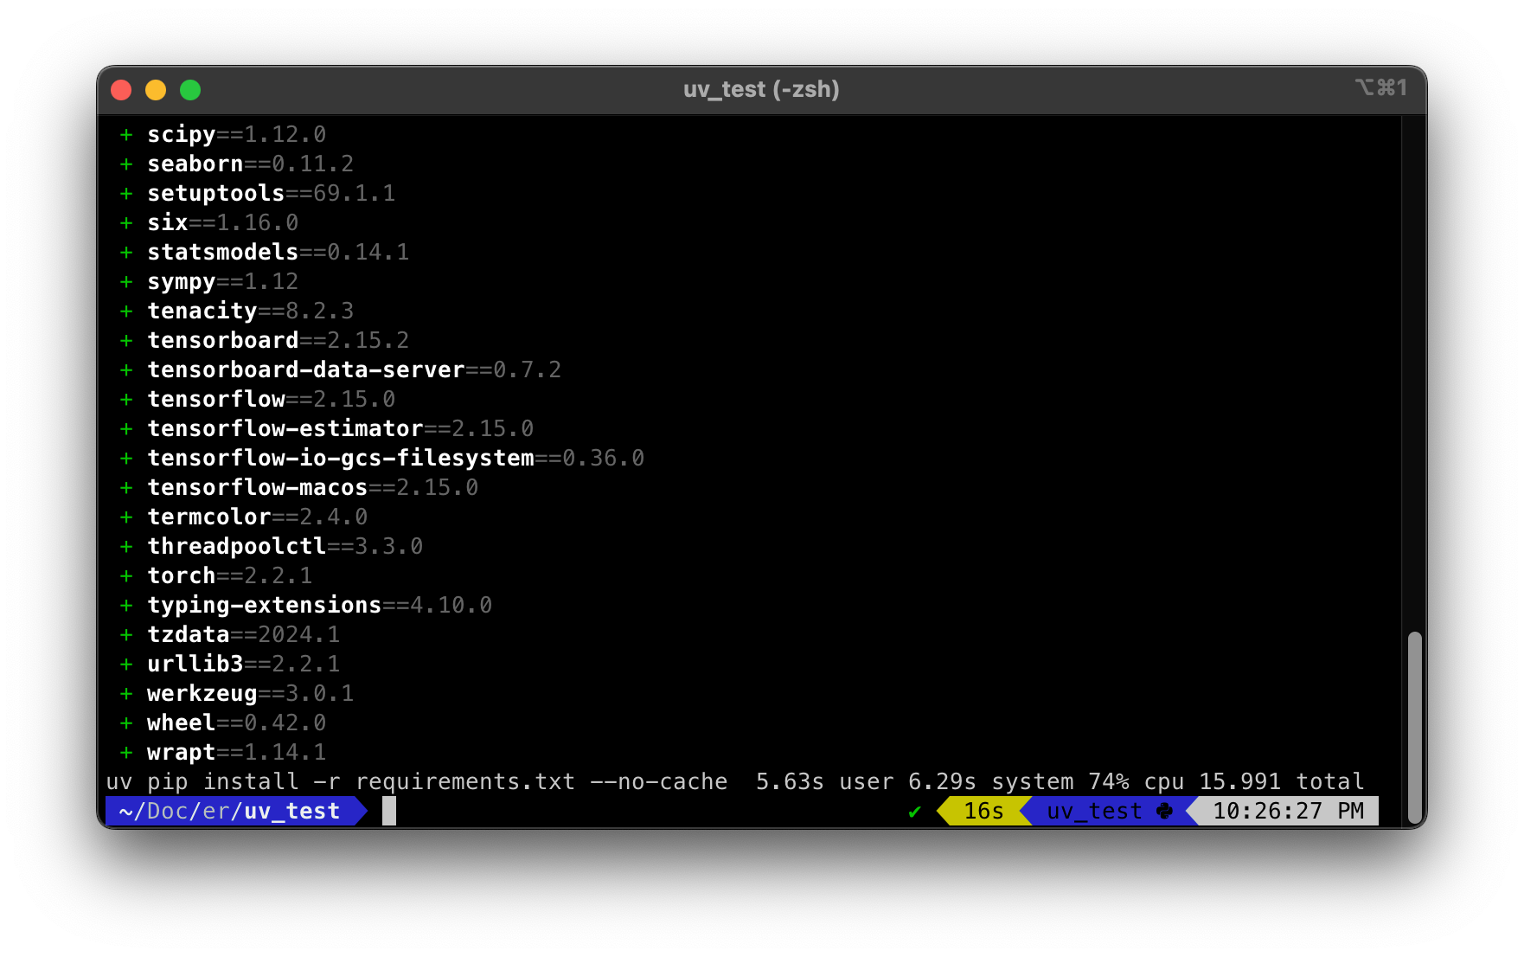Click the "wheel==0.42.0" line

pyautogui.click(x=223, y=723)
